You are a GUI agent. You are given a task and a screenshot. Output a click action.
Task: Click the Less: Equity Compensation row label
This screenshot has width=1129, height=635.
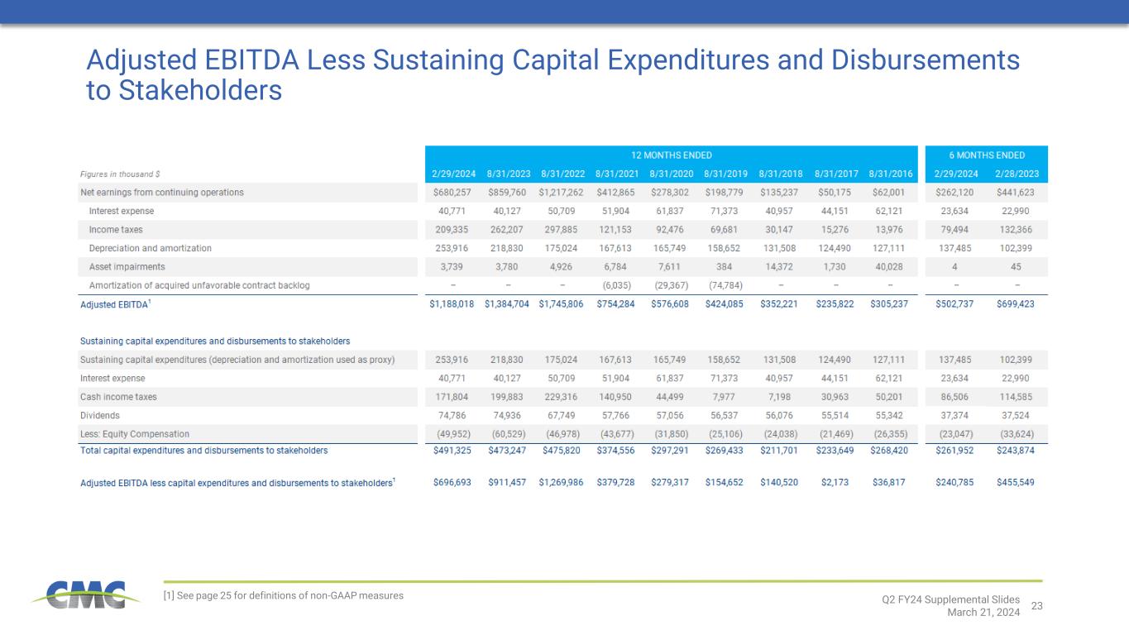(135, 434)
